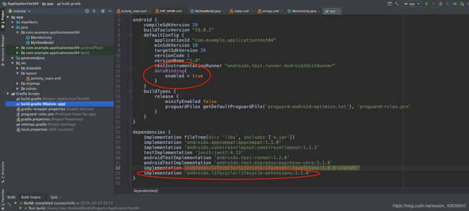The width and height of the screenshot is (469, 211).
Task: Open build.gradle (Project: ApplicationTest04)
Action: tap(53, 99)
